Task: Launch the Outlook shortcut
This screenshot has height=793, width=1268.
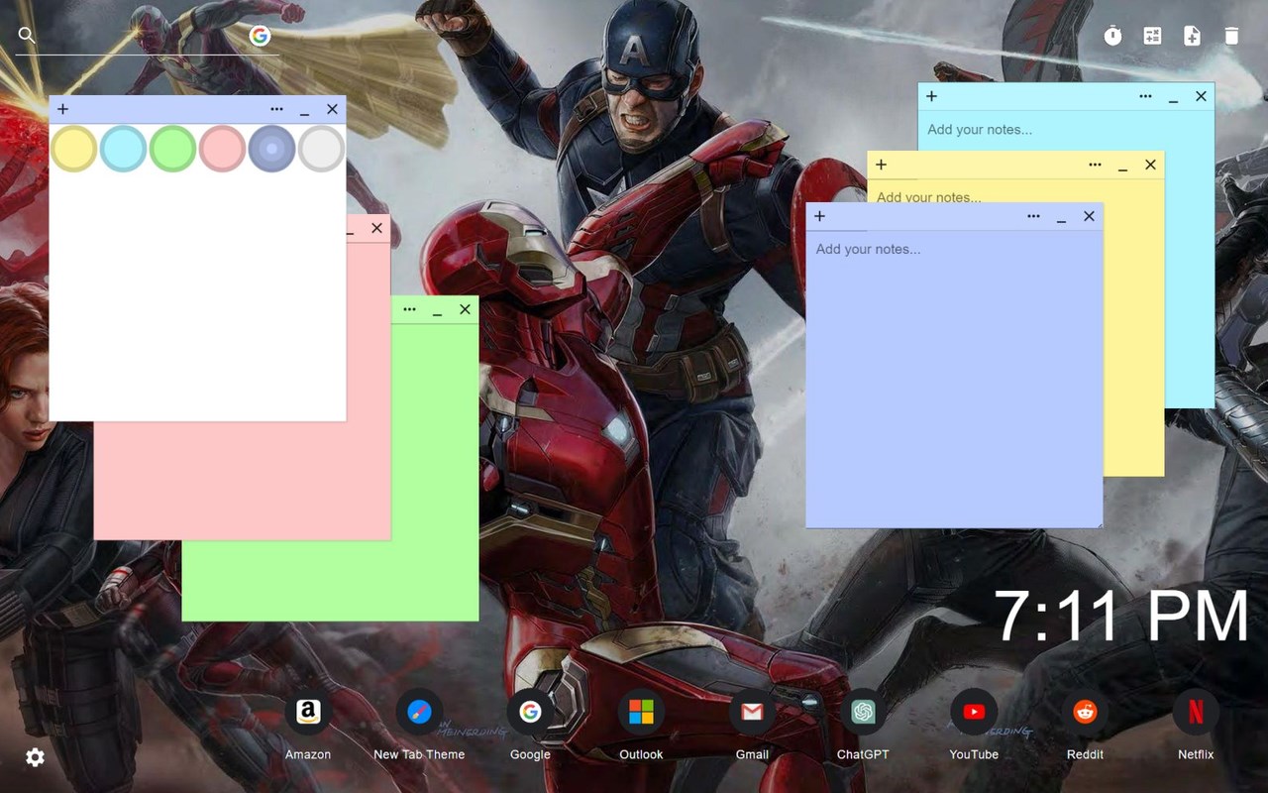Action: 641,726
